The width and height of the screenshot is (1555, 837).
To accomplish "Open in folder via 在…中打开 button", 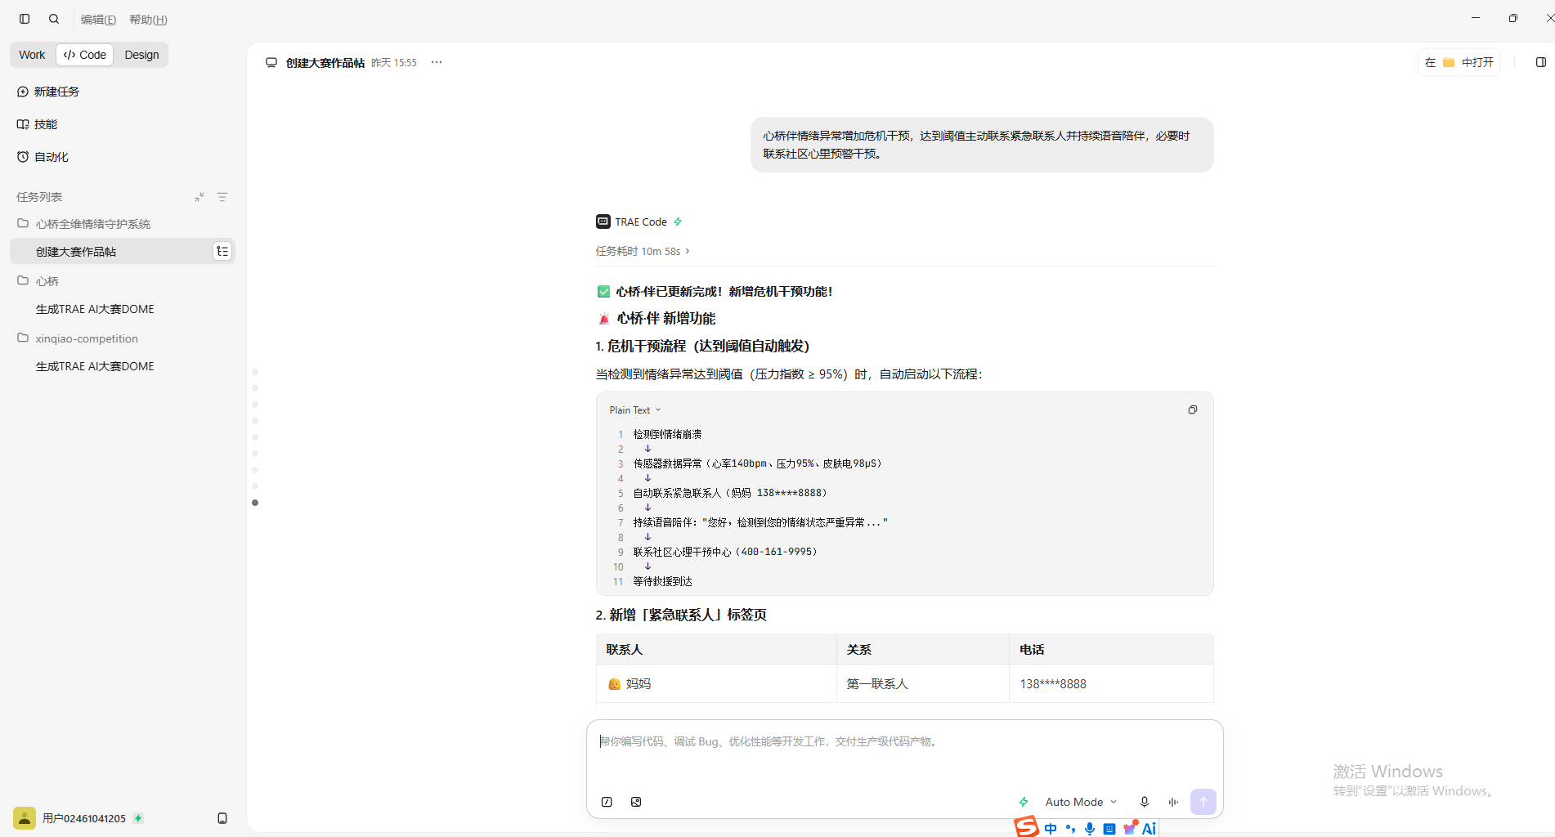I will tap(1459, 62).
